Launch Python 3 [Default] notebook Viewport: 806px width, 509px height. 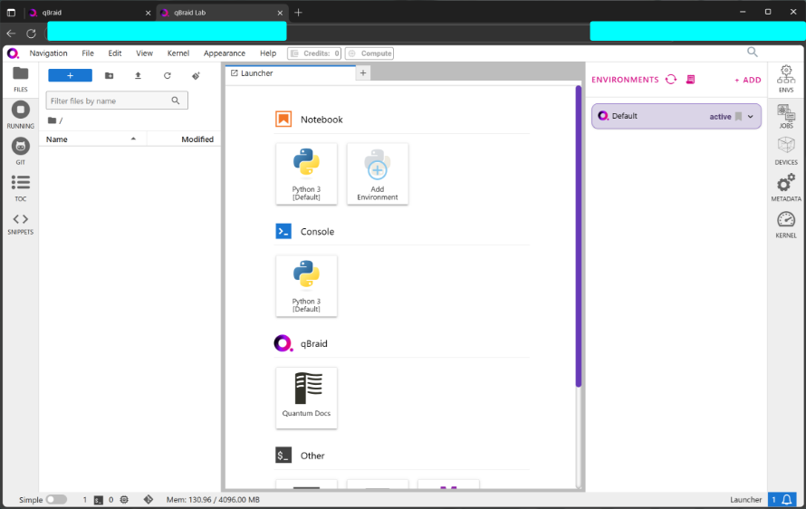click(x=306, y=174)
